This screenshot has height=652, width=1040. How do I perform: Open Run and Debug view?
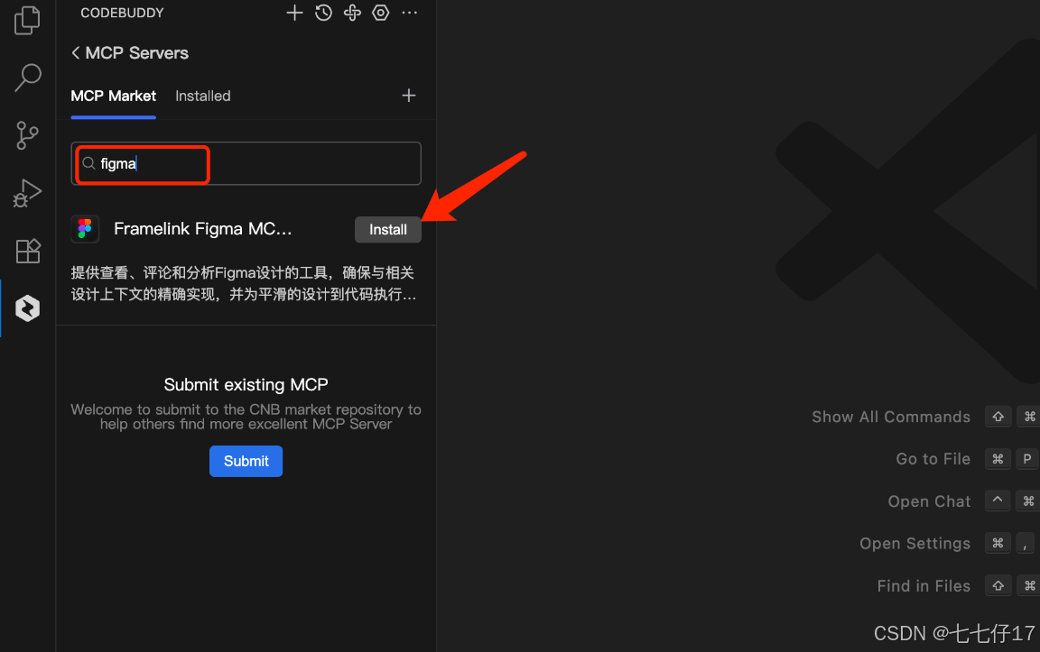coord(27,194)
